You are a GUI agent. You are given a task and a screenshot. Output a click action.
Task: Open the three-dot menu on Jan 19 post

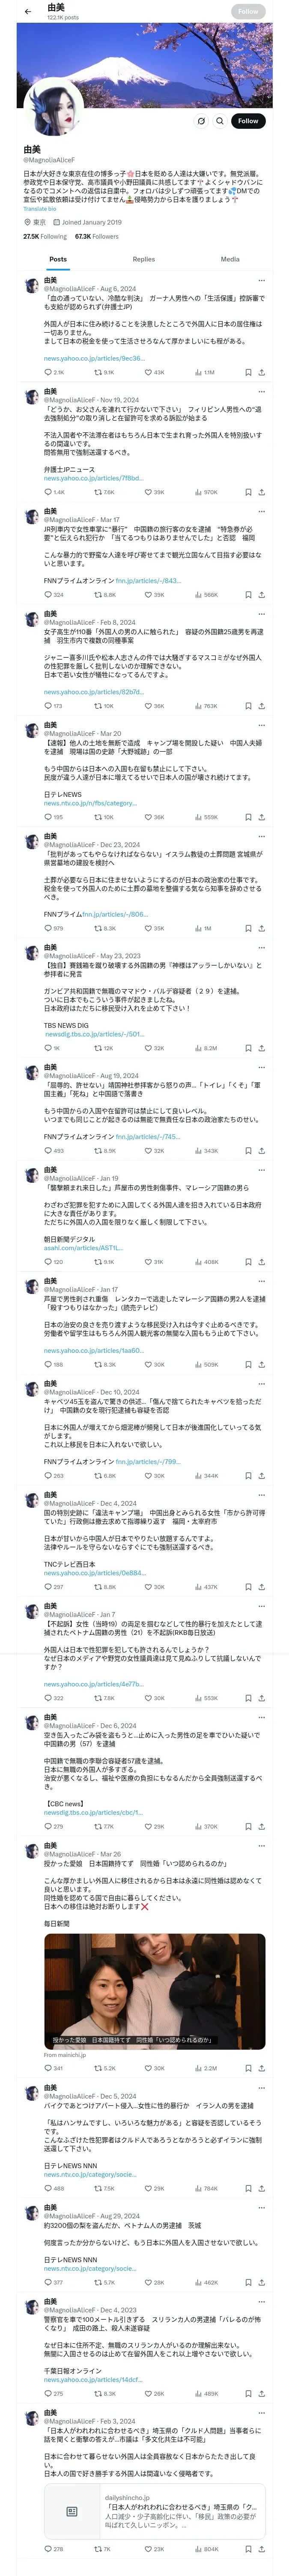[261, 1169]
